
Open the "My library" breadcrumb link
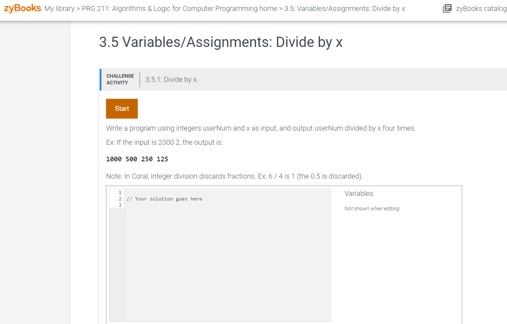(x=59, y=8)
